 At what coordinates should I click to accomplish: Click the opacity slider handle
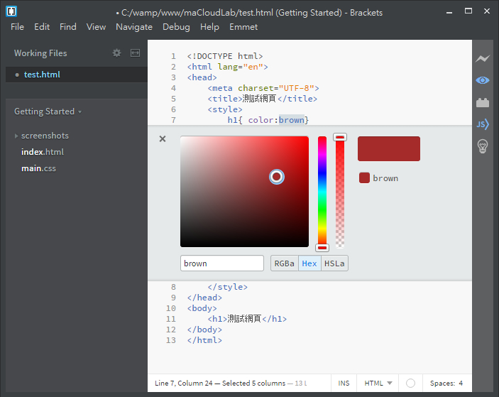coord(340,137)
